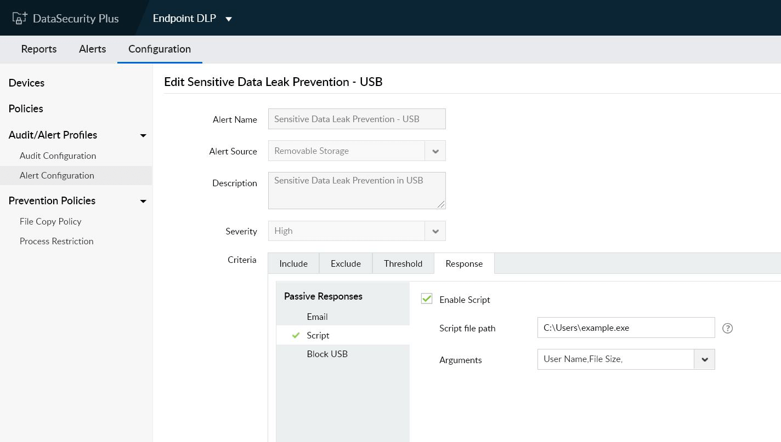Open Audit Configuration in the sidebar
The height and width of the screenshot is (442, 781).
point(58,156)
